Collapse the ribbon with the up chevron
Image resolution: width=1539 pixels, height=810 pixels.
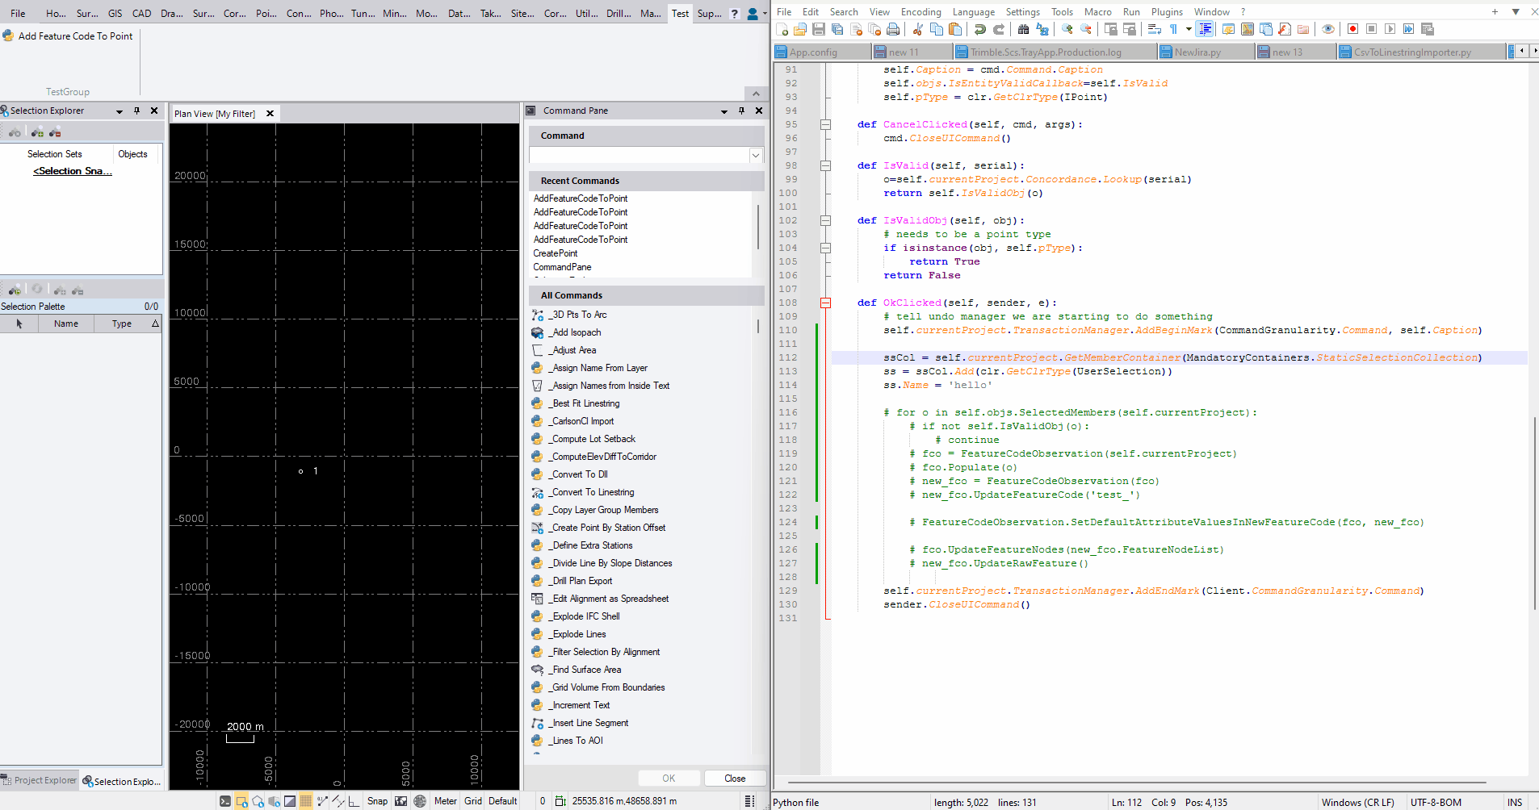[756, 94]
